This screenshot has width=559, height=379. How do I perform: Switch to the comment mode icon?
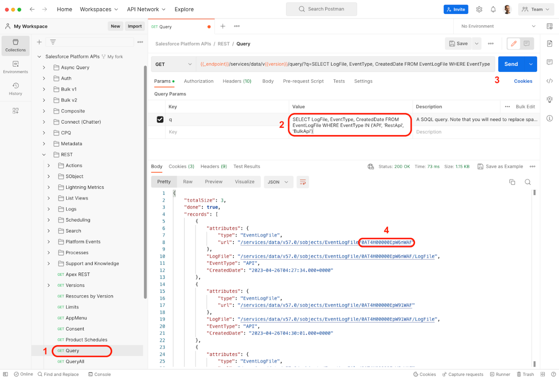tap(527, 44)
